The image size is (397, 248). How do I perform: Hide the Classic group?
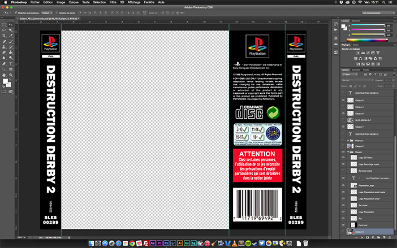point(343,152)
